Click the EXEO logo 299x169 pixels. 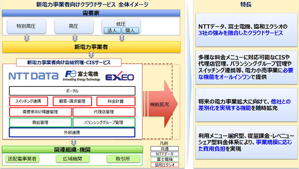[120, 76]
